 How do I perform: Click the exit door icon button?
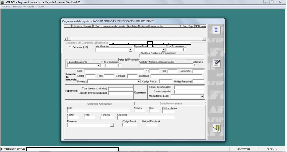pyautogui.click(x=216, y=128)
